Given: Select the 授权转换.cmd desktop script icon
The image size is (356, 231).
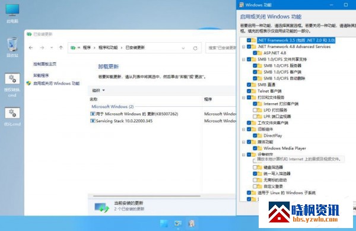Looking at the screenshot, I should 12,85.
